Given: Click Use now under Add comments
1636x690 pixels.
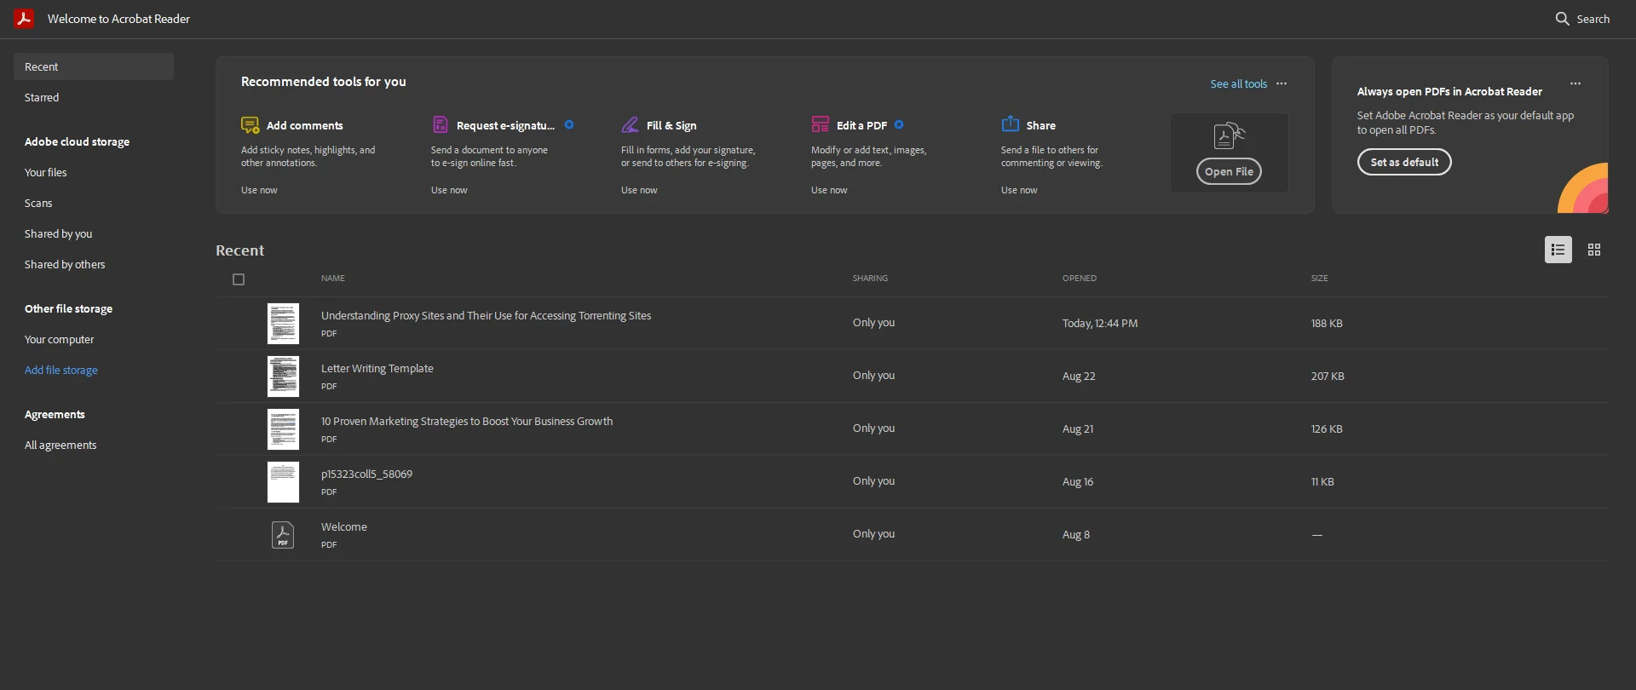Looking at the screenshot, I should pyautogui.click(x=259, y=190).
